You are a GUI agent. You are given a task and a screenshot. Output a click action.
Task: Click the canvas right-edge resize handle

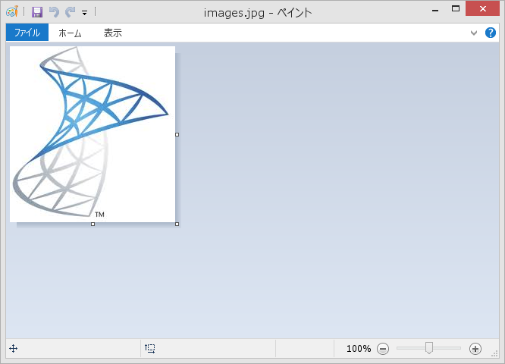pos(177,135)
